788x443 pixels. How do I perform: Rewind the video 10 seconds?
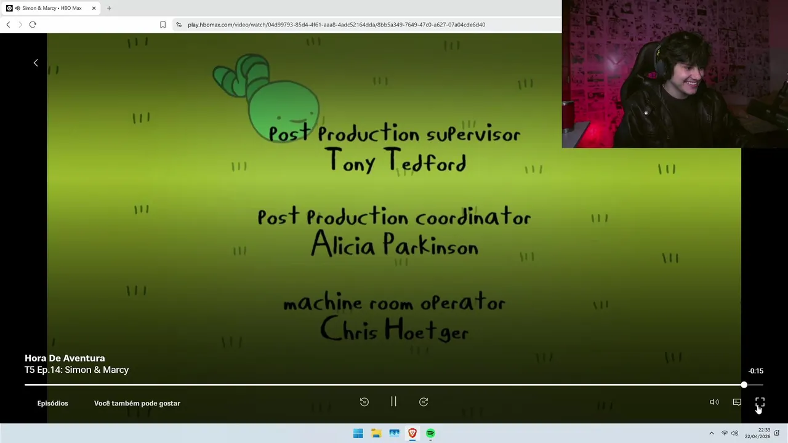pyautogui.click(x=364, y=402)
